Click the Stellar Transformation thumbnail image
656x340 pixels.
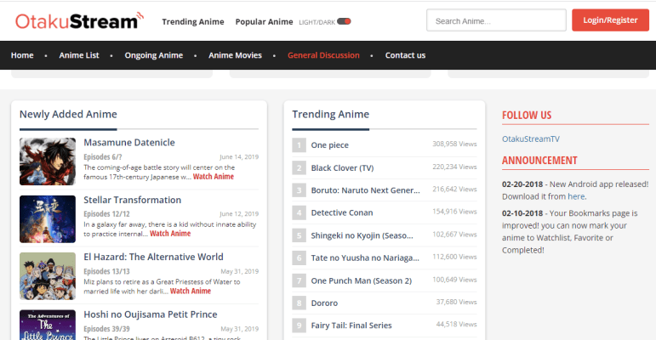pyautogui.click(x=48, y=218)
